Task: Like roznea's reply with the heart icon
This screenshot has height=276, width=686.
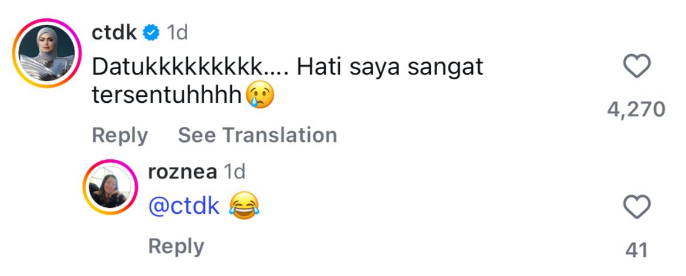Action: (636, 207)
